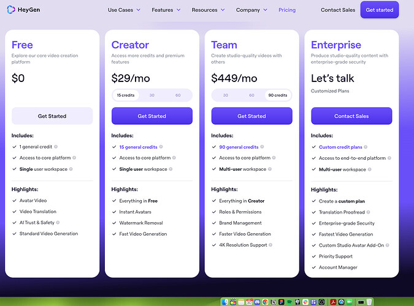Expand the Features dropdown
Viewport: 414px width, 306px height.
166,10
